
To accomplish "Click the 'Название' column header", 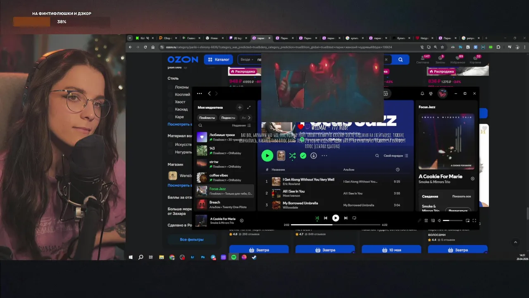I will click(278, 170).
